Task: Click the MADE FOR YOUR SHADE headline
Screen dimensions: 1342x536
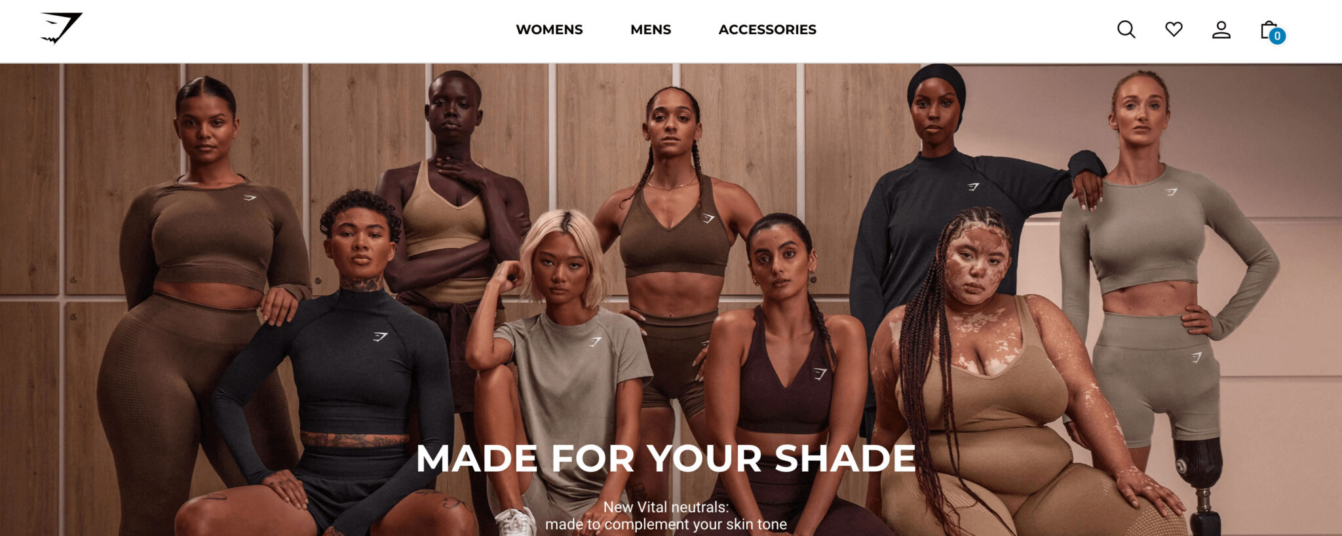Action: [x=666, y=458]
